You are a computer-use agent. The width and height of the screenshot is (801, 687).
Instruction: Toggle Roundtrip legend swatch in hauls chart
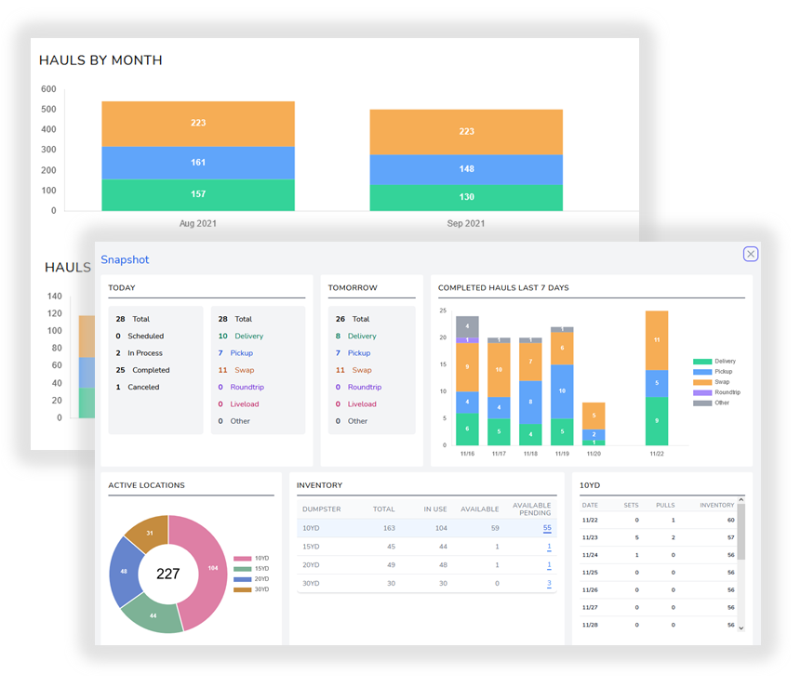click(702, 392)
